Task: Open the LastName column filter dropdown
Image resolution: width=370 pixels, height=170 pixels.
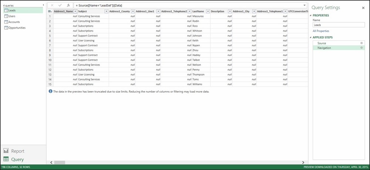Action: 207,11
